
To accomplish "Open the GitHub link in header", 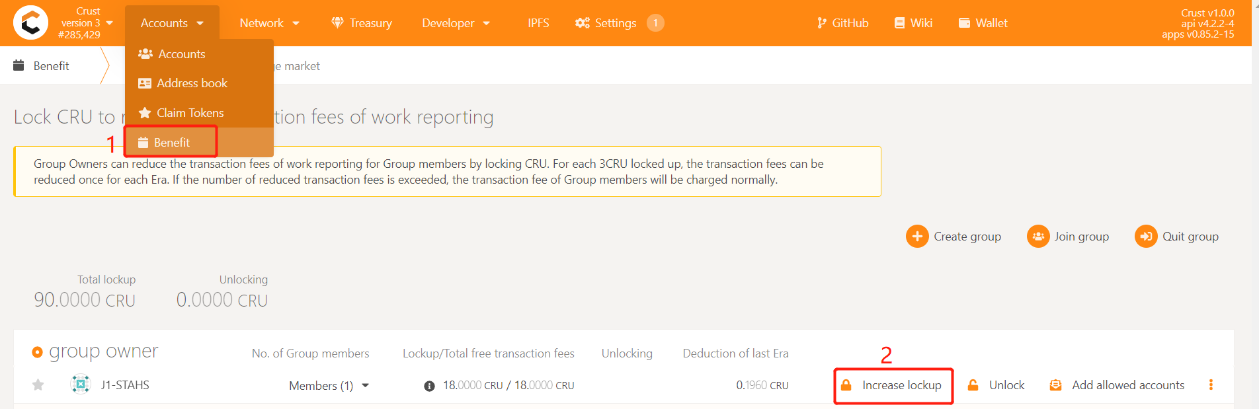I will pos(843,23).
